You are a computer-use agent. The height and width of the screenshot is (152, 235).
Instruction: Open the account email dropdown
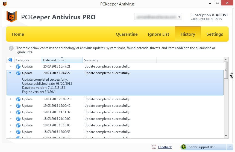pos(158,17)
